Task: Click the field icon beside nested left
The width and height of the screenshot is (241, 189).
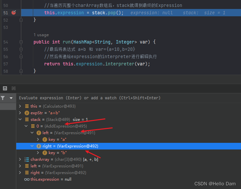Action: click(x=39, y=133)
